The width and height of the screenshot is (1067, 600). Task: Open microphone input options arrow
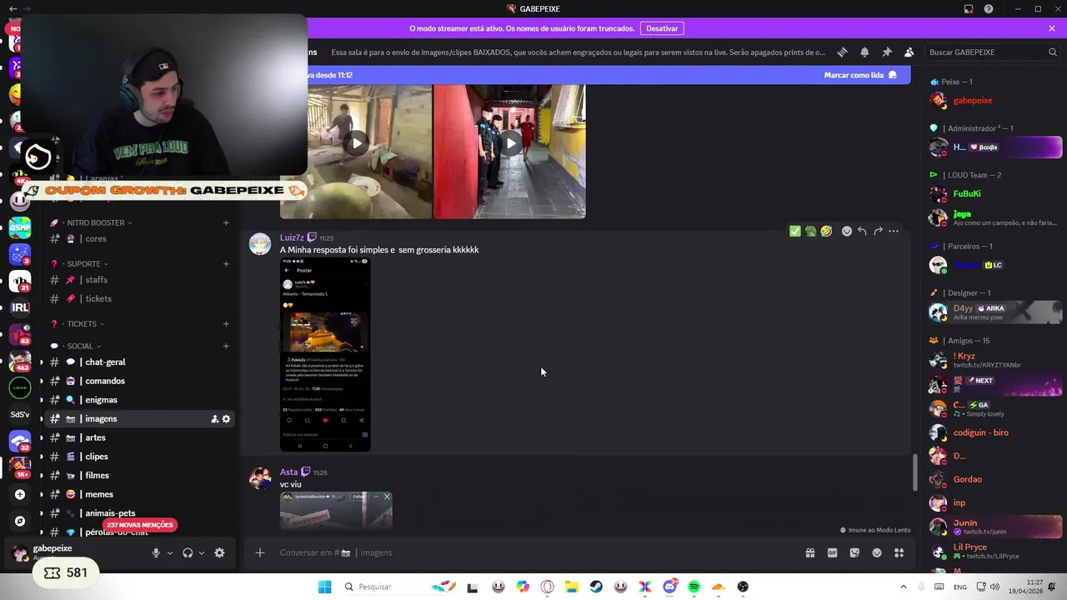coord(170,552)
